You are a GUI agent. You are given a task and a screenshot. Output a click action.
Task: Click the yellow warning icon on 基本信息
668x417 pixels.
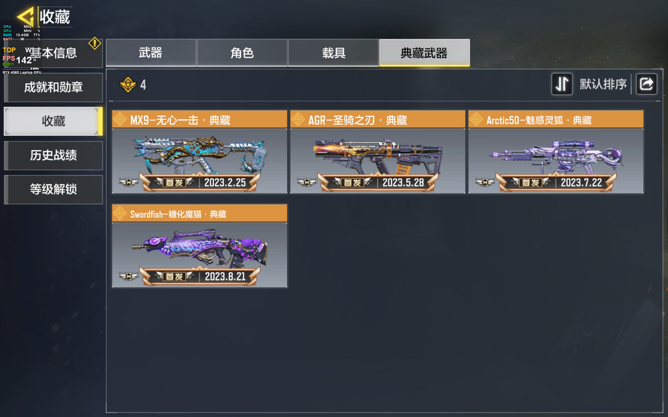(95, 43)
